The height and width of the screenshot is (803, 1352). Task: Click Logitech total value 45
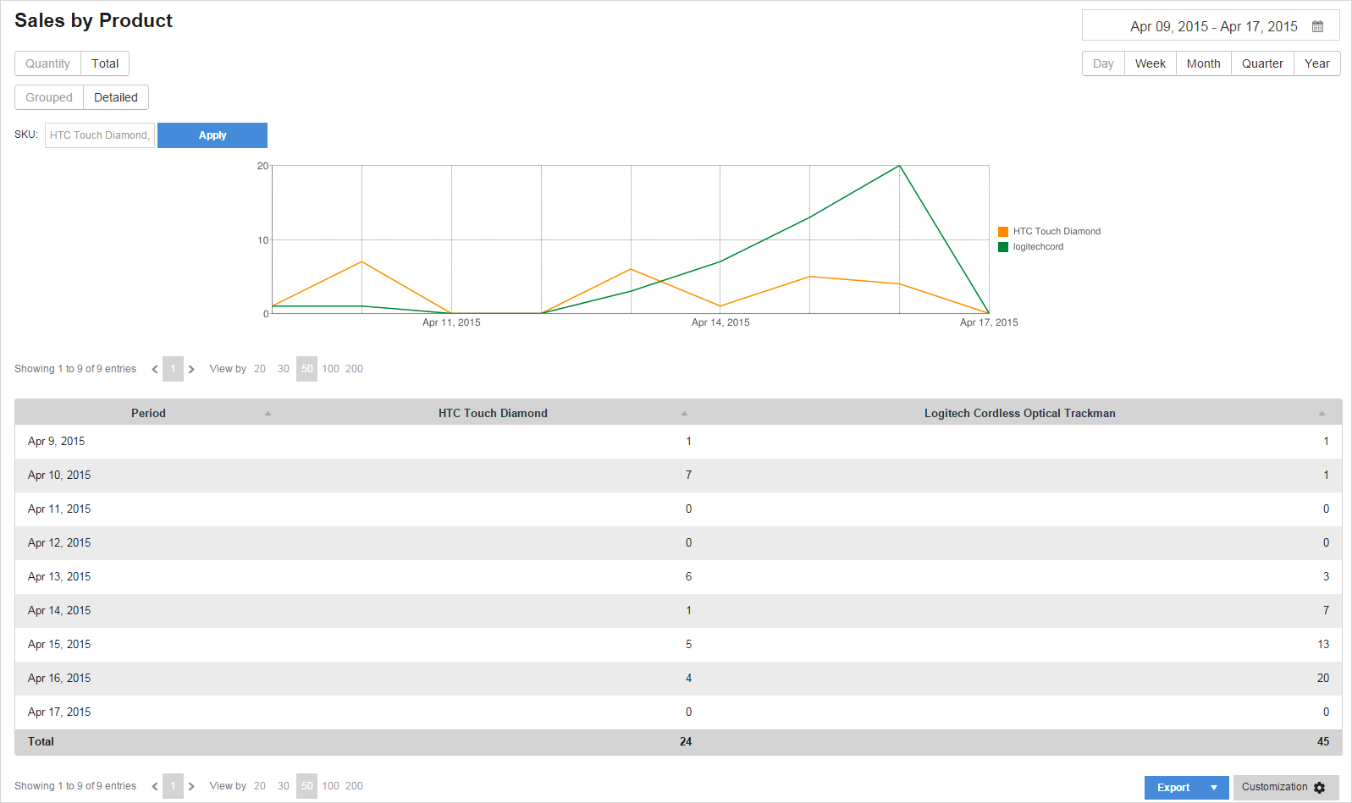(x=1323, y=742)
